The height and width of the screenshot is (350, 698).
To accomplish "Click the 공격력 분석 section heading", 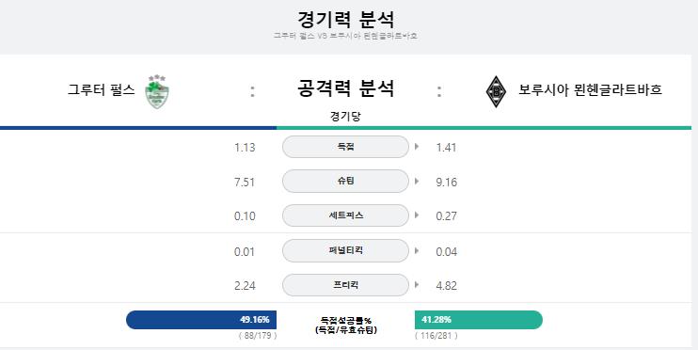I will coord(345,88).
